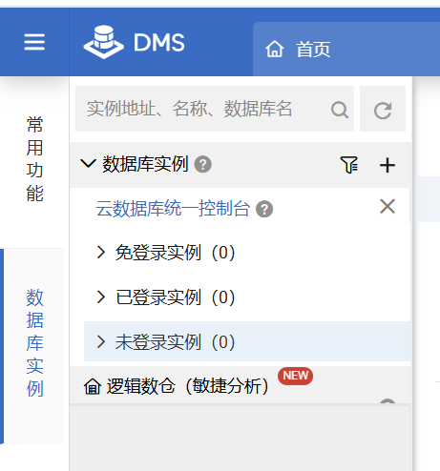
Task: Go to the 首页 home tab
Action: pos(346,50)
